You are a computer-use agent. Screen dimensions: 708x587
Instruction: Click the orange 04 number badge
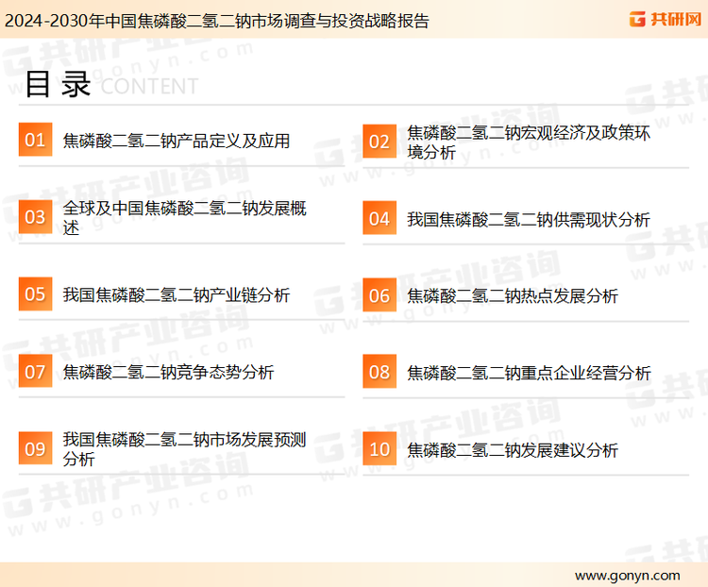[379, 218]
